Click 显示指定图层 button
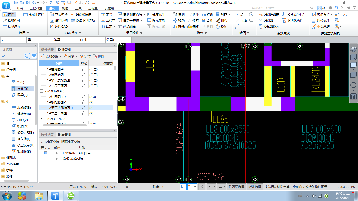 [50, 141]
